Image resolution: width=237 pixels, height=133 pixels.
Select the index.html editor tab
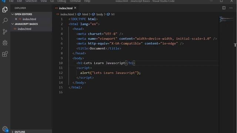click(66, 8)
